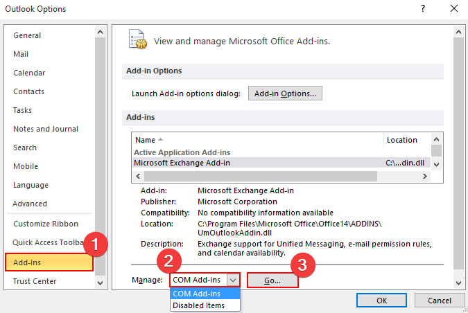The image size is (468, 313).
Task: Go to Advanced settings
Action: pos(30,204)
